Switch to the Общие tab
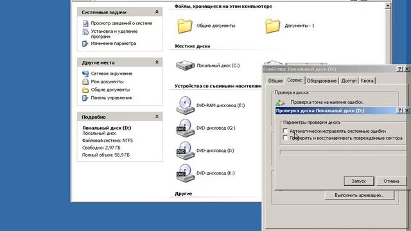 tap(275, 81)
